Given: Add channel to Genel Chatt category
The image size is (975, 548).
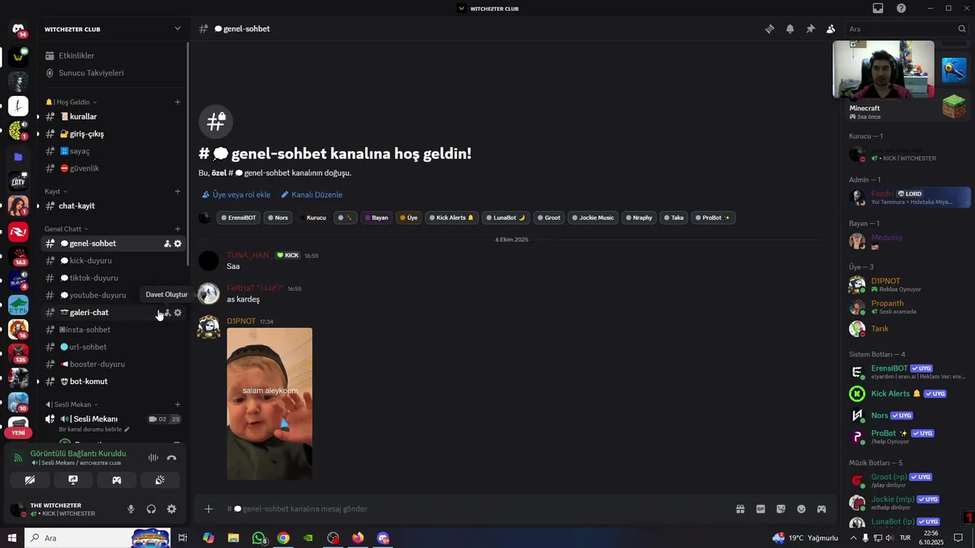Looking at the screenshot, I should point(177,229).
